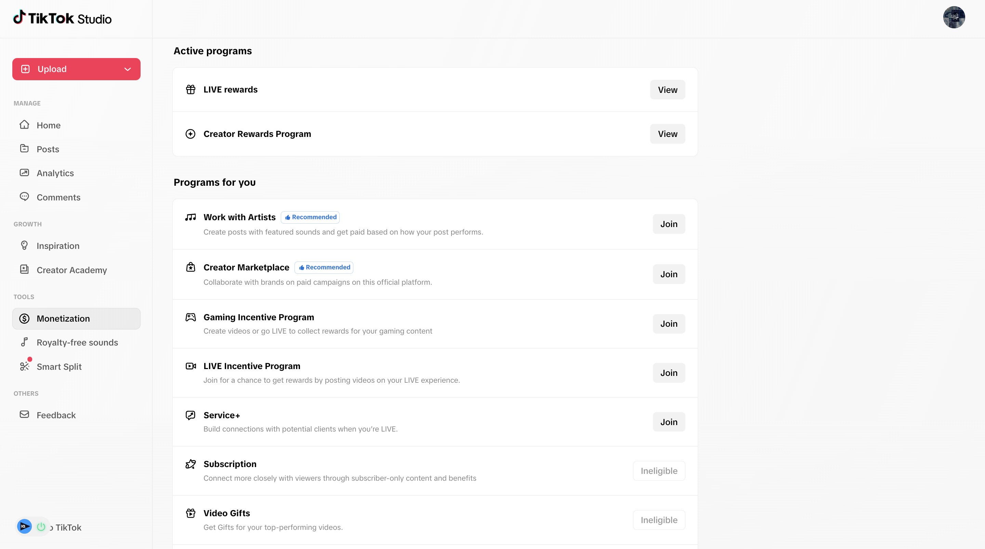Expand the Upload dropdown chevron
Viewport: 985px width, 549px height.
click(128, 69)
